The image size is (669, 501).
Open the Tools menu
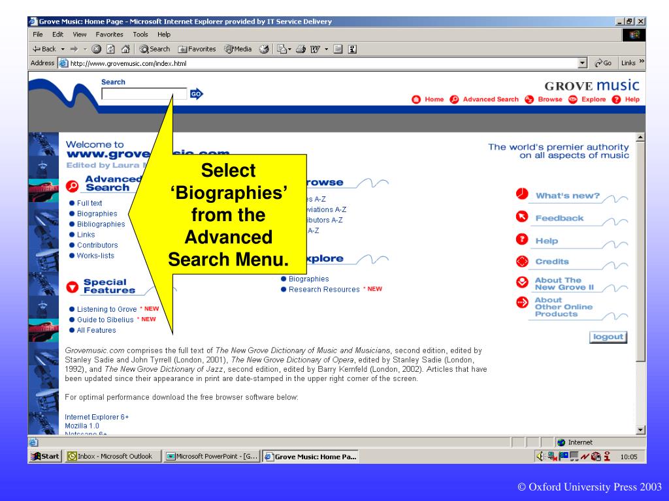pyautogui.click(x=140, y=35)
